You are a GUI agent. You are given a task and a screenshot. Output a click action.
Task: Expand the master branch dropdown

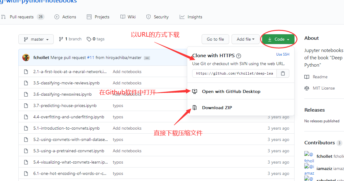coord(36,39)
